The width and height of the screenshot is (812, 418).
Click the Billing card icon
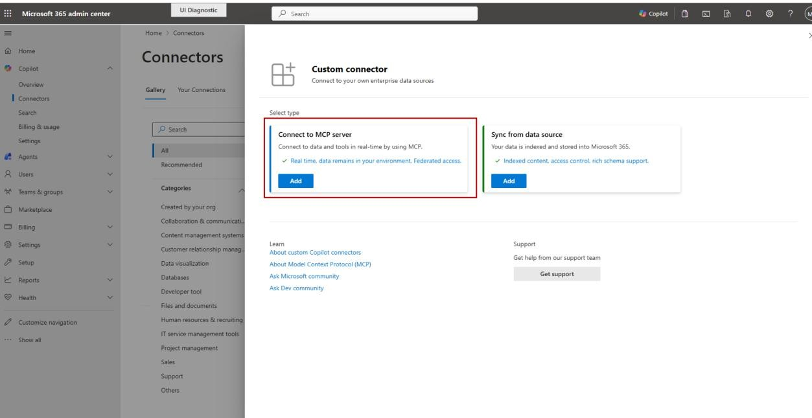click(x=8, y=227)
